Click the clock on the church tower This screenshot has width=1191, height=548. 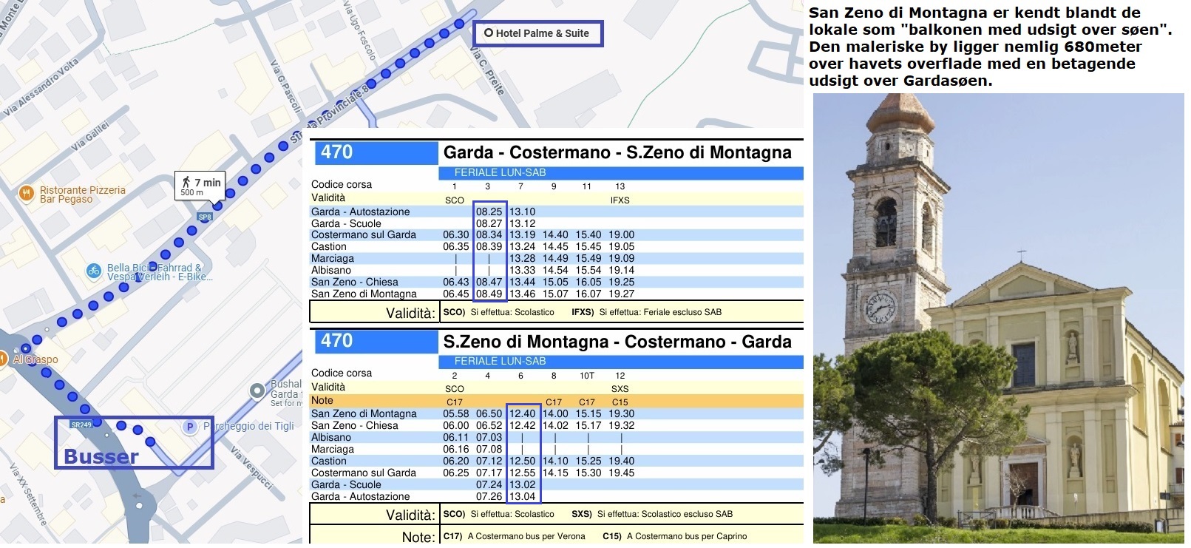(880, 305)
